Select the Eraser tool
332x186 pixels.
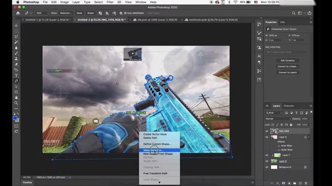16,64
